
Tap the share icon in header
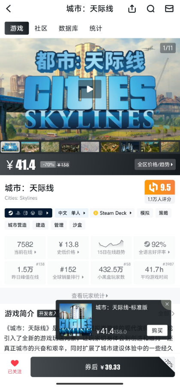click(x=132, y=9)
